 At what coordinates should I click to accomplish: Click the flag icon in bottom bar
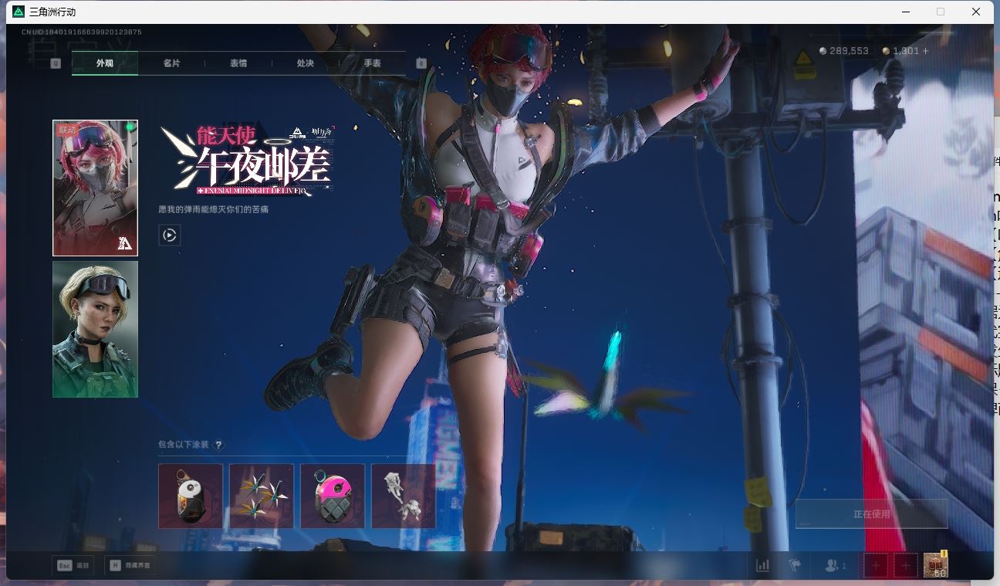[x=795, y=565]
